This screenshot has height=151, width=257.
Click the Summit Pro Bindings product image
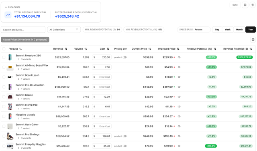point(10,136)
